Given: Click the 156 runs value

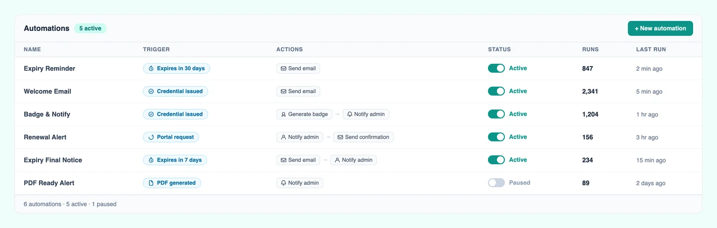Looking at the screenshot, I should click(x=588, y=137).
